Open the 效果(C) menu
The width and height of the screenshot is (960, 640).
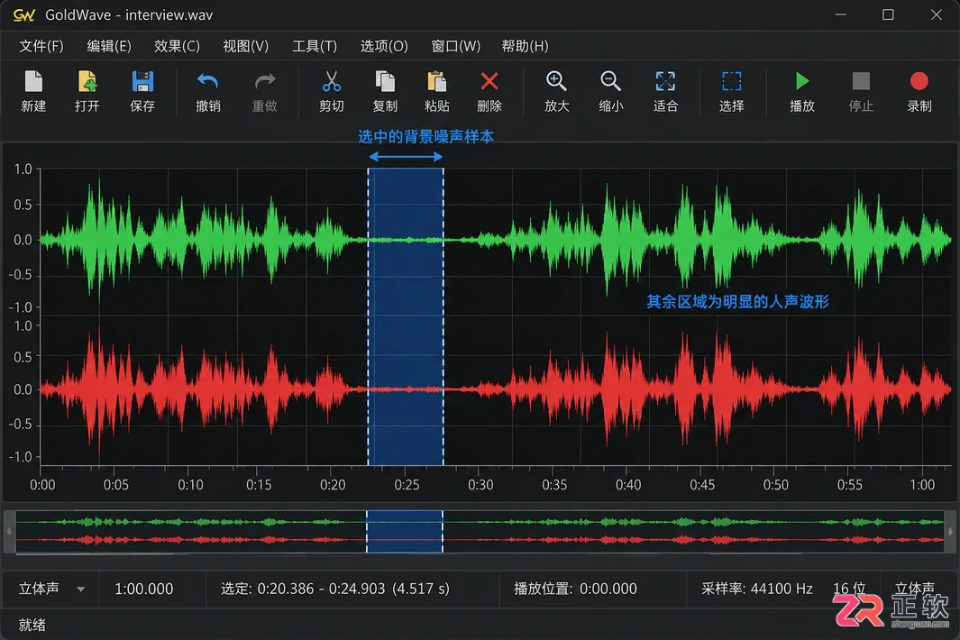pyautogui.click(x=177, y=46)
